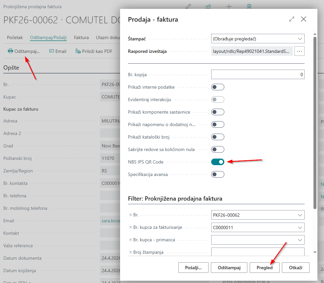Click the dialog vertical scrollbar thumb
The width and height of the screenshot is (324, 283).
pyautogui.click(x=315, y=123)
